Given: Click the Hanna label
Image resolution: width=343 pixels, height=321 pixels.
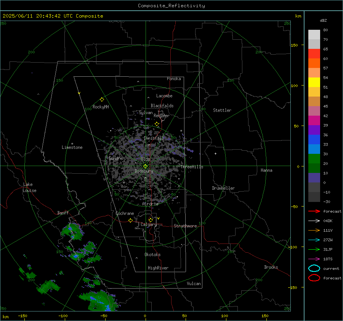Looking at the screenshot, I should tap(266, 170).
